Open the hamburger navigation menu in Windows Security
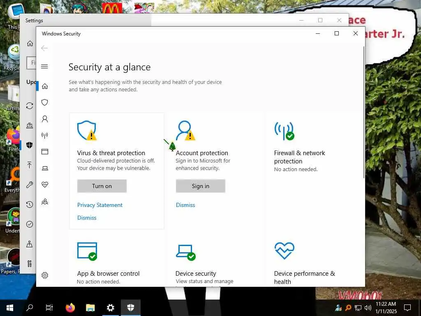Screen dimensions: 421x316 [x=44, y=66]
